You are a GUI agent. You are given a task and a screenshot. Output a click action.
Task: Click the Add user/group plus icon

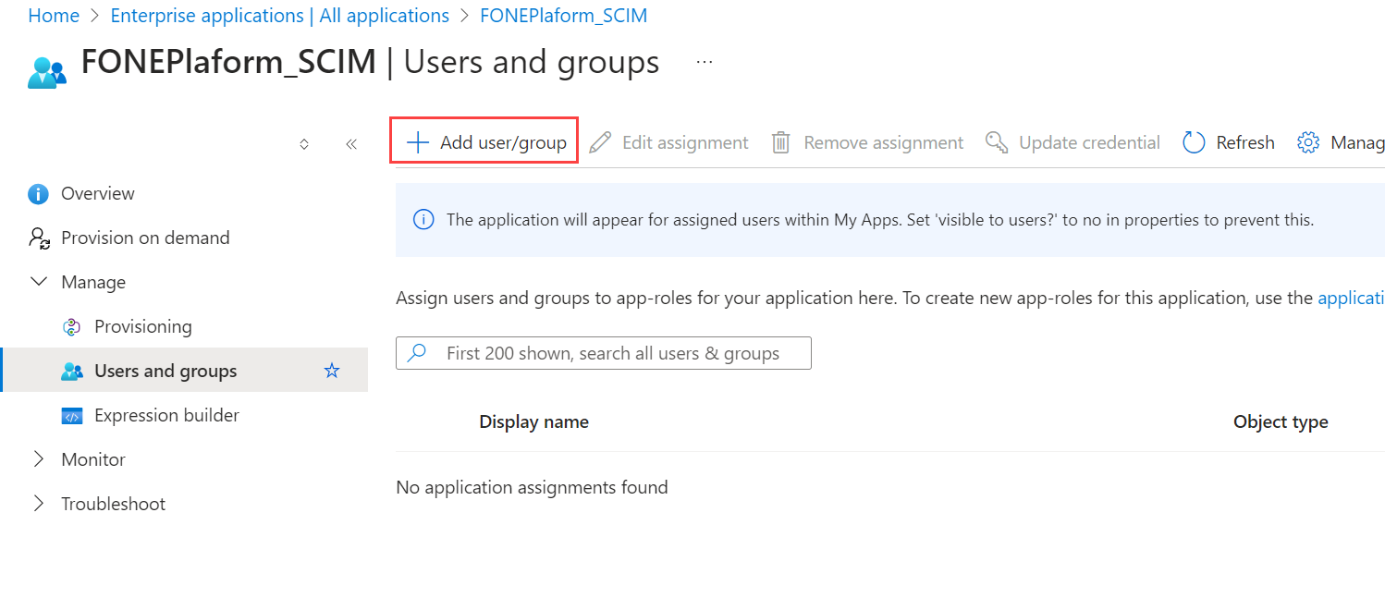[x=418, y=142]
